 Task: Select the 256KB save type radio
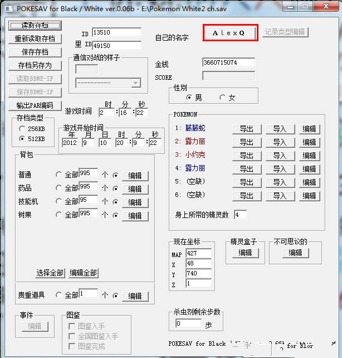pos(22,129)
